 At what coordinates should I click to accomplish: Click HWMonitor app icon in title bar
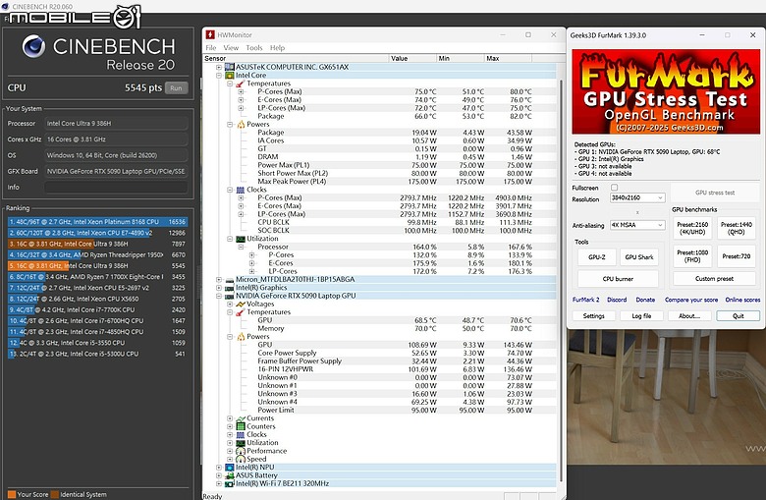(210, 34)
